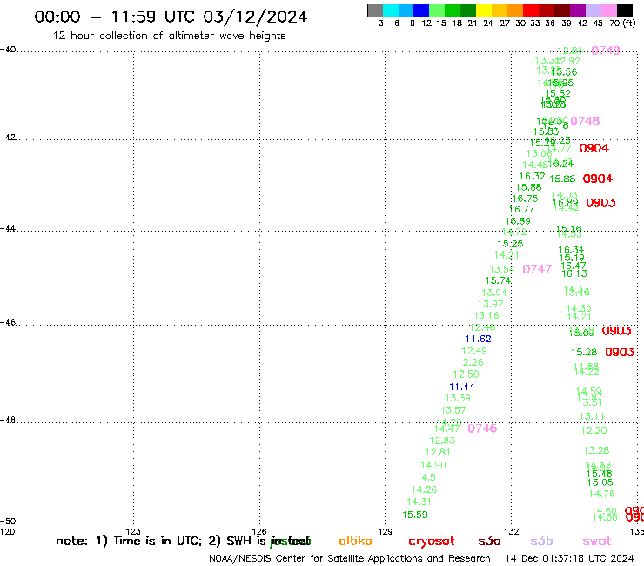The height and width of the screenshot is (566, 644).
Task: Click the longitude axis label 129
Action: tap(386, 531)
